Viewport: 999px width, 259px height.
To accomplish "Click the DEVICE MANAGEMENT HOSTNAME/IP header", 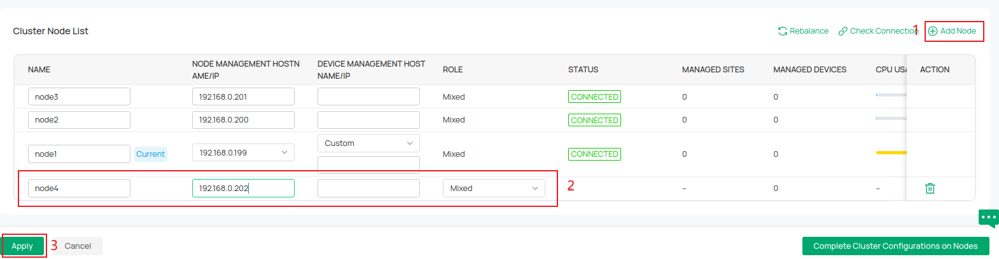I will pos(371,70).
